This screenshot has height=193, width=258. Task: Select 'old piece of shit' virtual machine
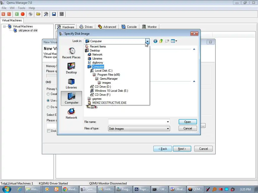tap(28, 30)
